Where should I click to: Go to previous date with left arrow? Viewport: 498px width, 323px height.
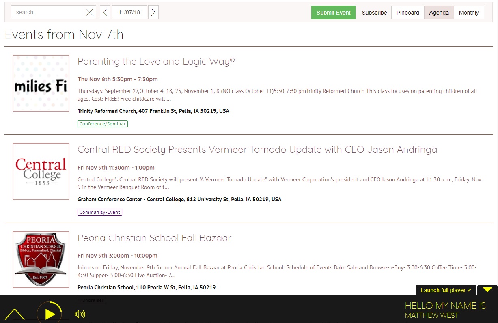pos(105,12)
